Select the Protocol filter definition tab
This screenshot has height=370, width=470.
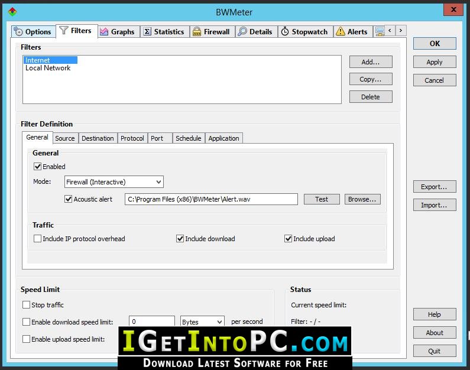tap(132, 138)
